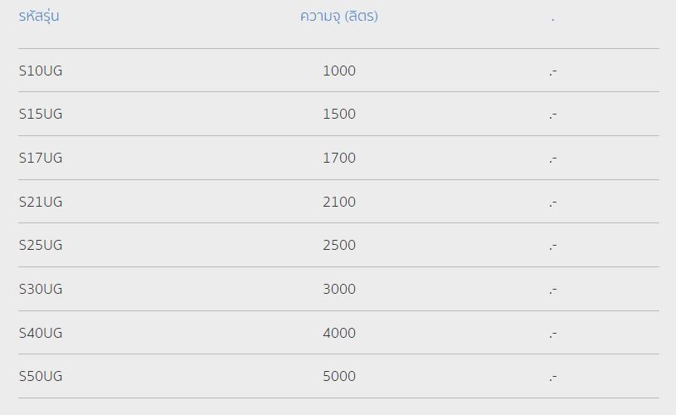676x415 pixels.
Task: Click the 3000 capacity value
Action: coord(339,290)
